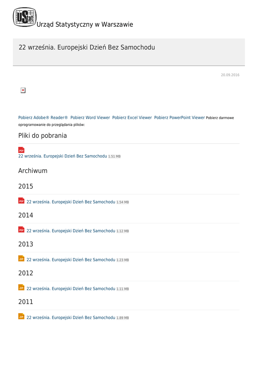Click the Urząd Statystyczny w Warszawie title
Screen dimensions: 258x365
(x=85, y=25)
